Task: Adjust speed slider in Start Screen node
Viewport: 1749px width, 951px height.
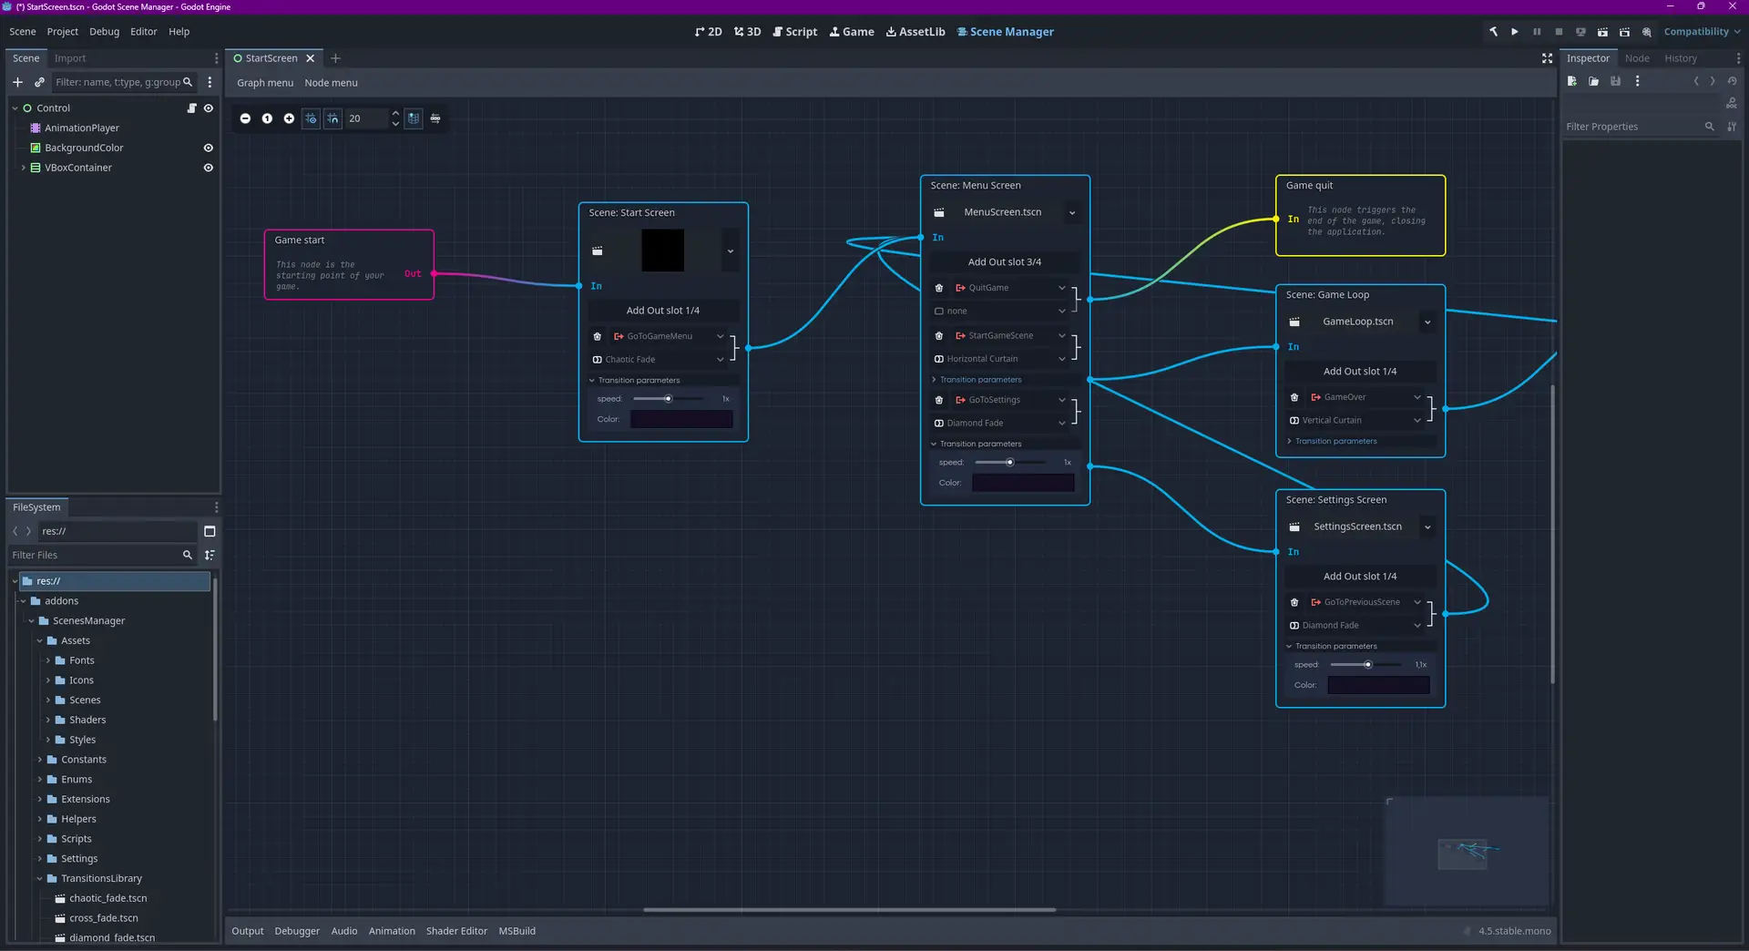Action: pyautogui.click(x=669, y=399)
